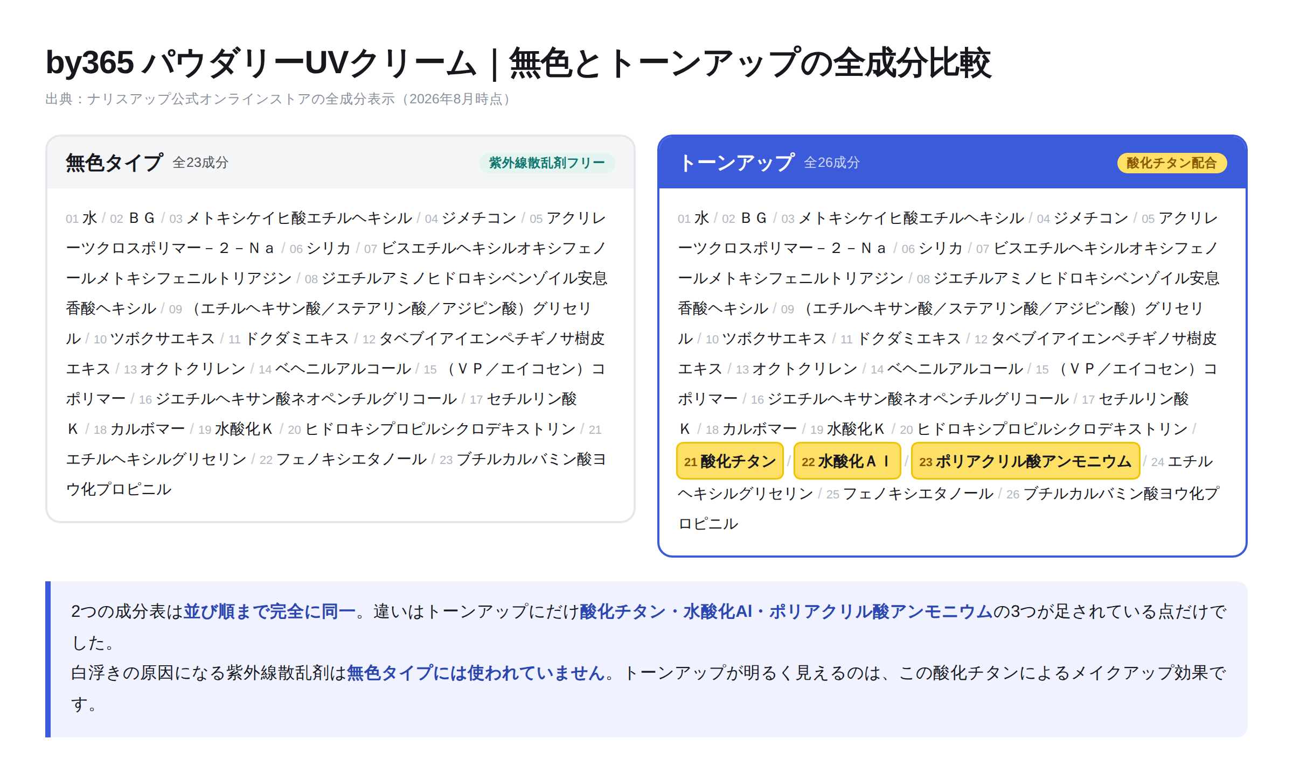Click 25 フェノキシエタノール in the トーンアップ list
The width and height of the screenshot is (1293, 774).
tap(910, 494)
